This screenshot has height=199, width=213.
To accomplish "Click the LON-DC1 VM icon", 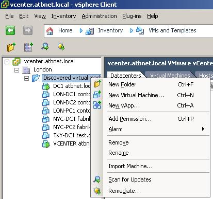I will point(46,95).
